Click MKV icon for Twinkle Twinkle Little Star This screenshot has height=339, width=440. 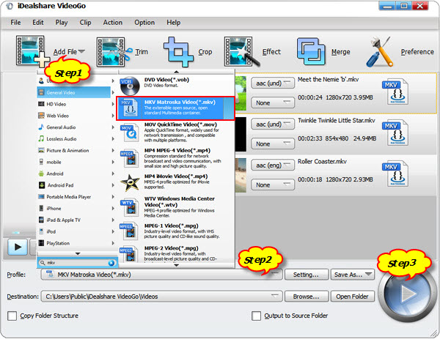[396, 133]
